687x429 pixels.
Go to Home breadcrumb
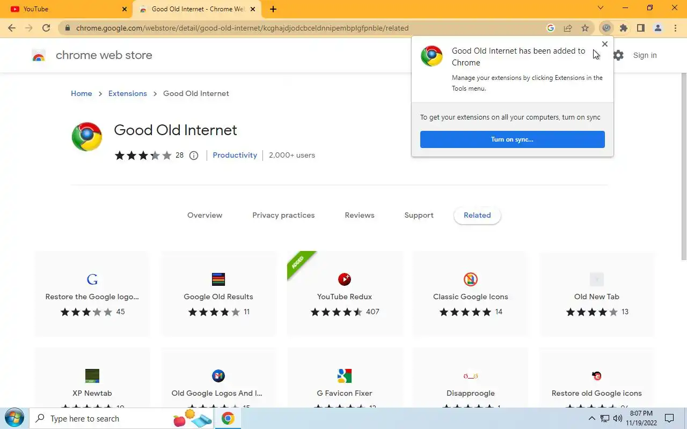coord(82,93)
